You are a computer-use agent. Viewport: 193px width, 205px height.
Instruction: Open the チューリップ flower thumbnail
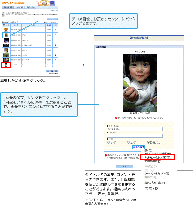tap(6, 60)
